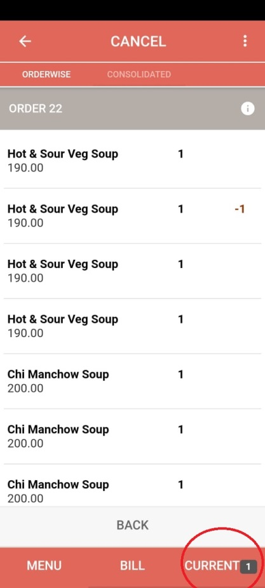Screen dimensions: 265x588
Task: Select last visible Chi Manchow Soup item
Action: click(132, 486)
